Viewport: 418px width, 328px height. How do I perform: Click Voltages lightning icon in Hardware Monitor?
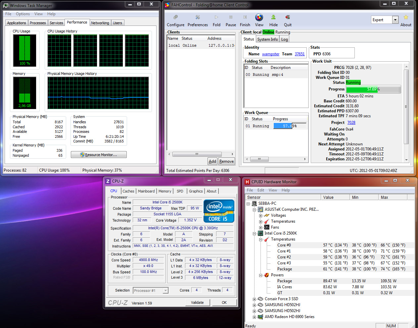(267, 215)
